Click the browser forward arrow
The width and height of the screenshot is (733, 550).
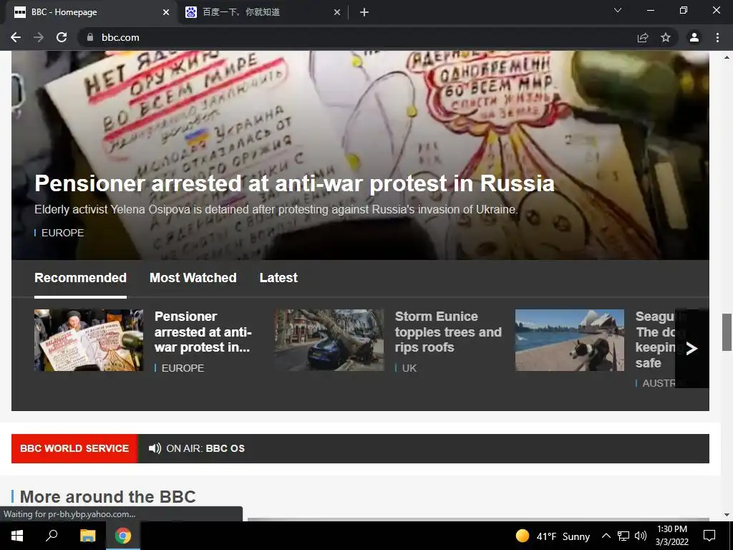click(39, 37)
